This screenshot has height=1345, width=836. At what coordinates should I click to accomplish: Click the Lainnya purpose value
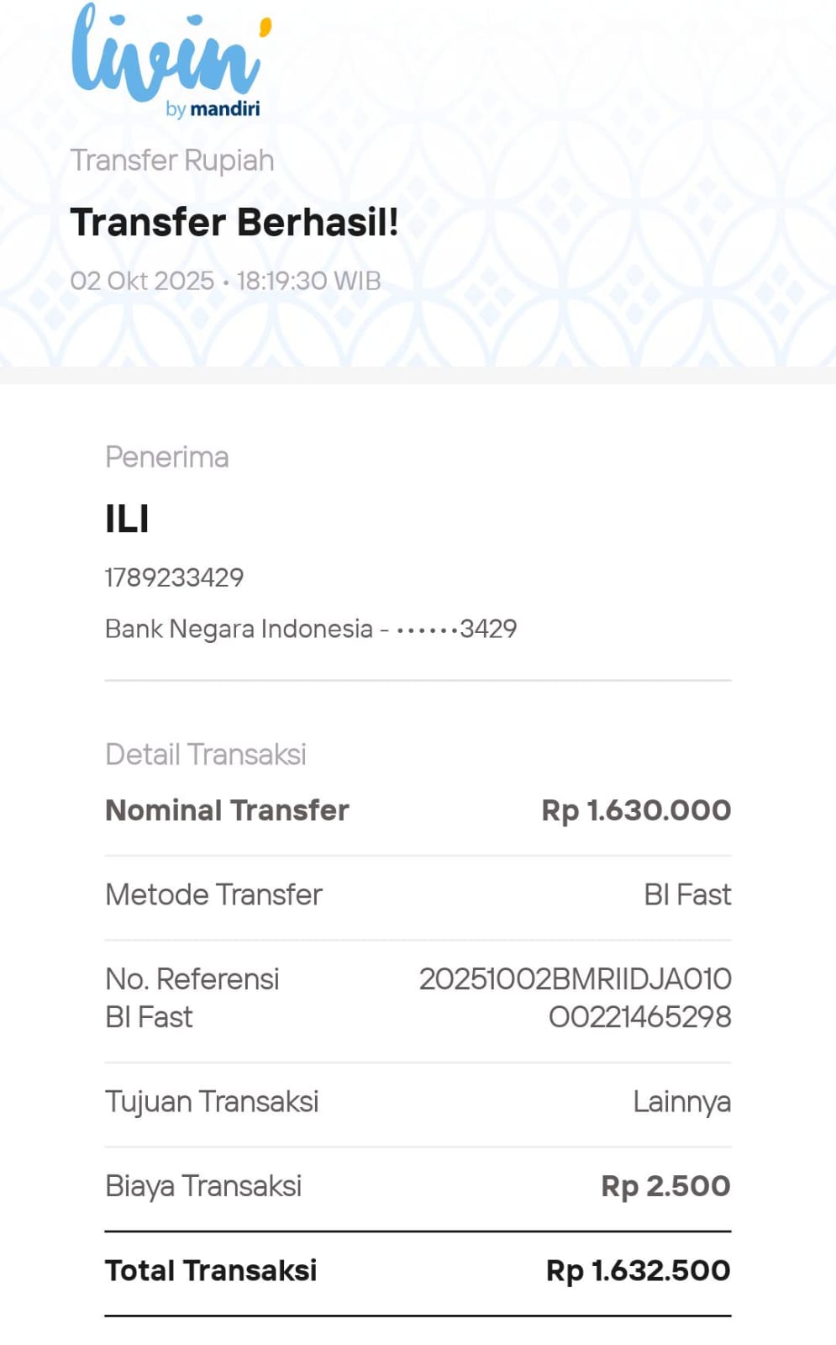[681, 1101]
